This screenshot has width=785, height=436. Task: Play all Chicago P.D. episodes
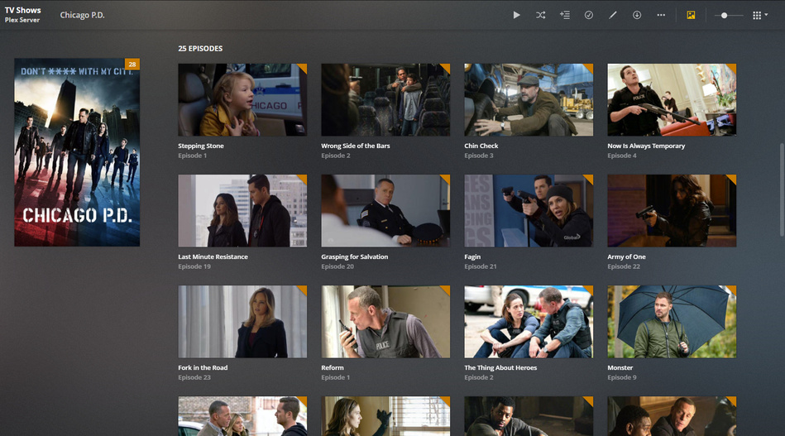coord(516,15)
